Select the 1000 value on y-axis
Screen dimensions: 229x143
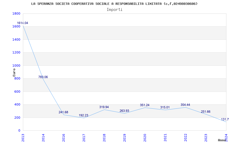tap(16, 65)
